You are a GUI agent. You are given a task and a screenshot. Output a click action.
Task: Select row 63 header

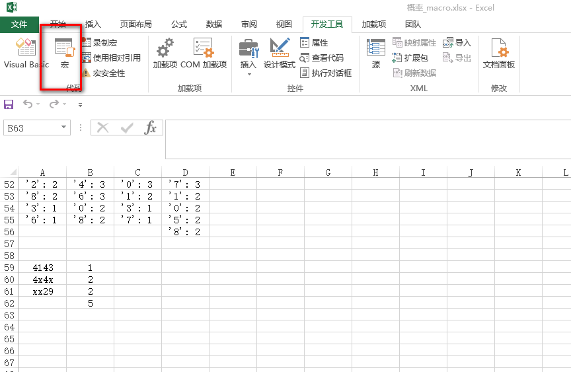click(x=9, y=315)
